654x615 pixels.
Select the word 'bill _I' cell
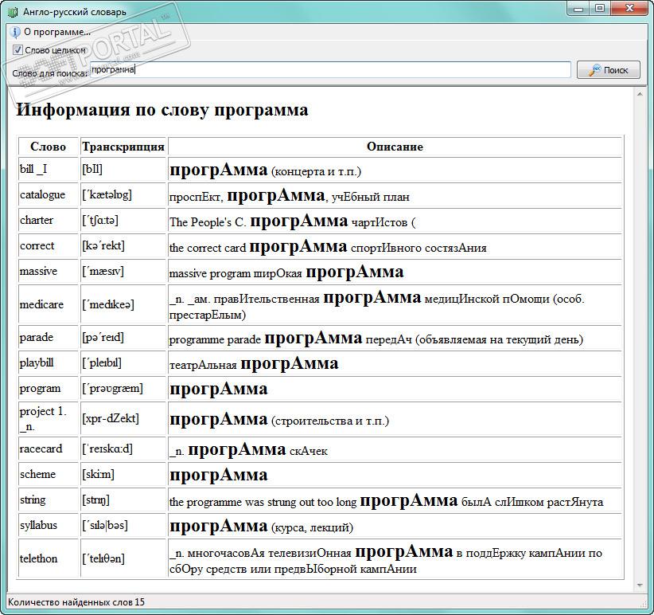pos(49,170)
